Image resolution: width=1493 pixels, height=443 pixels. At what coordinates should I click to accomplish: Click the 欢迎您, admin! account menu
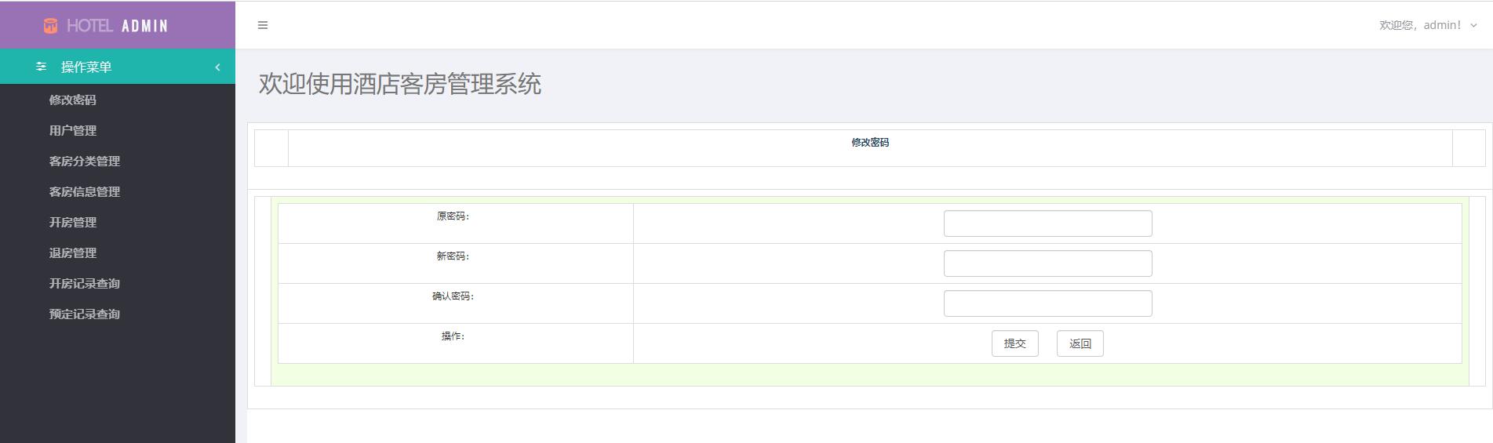click(1420, 26)
